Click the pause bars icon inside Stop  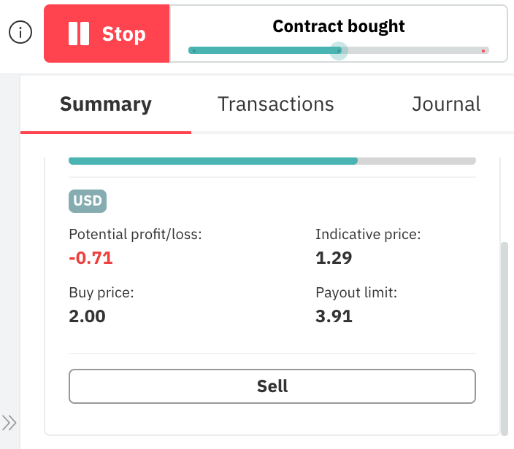(x=78, y=34)
